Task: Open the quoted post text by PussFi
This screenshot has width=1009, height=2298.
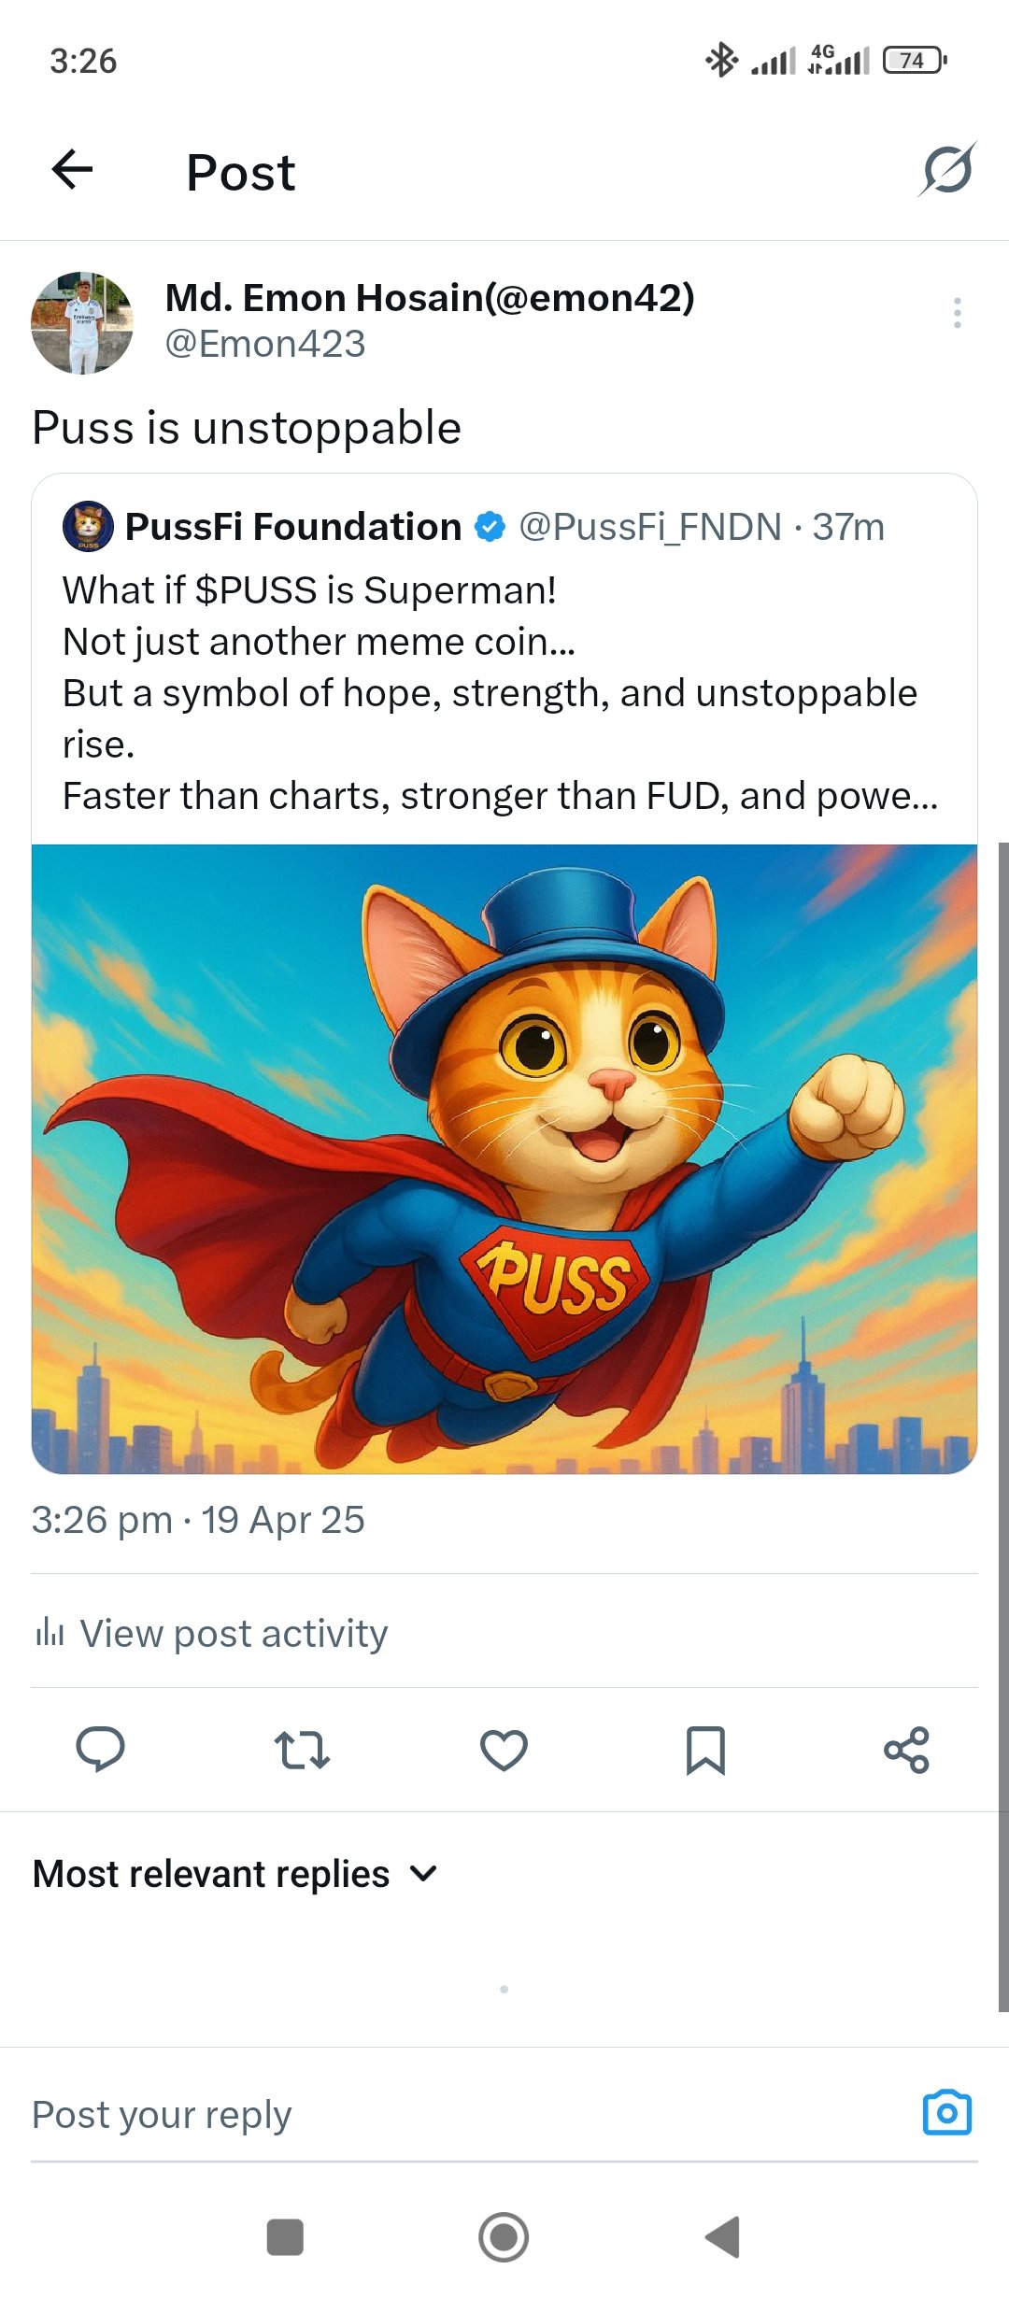Action: pyautogui.click(x=501, y=693)
